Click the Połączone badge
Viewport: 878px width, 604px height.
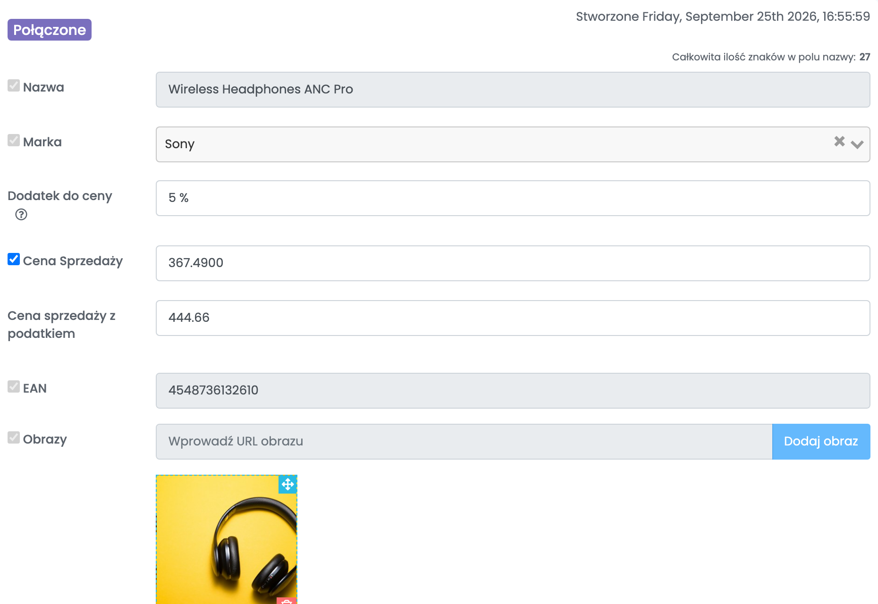tap(50, 30)
